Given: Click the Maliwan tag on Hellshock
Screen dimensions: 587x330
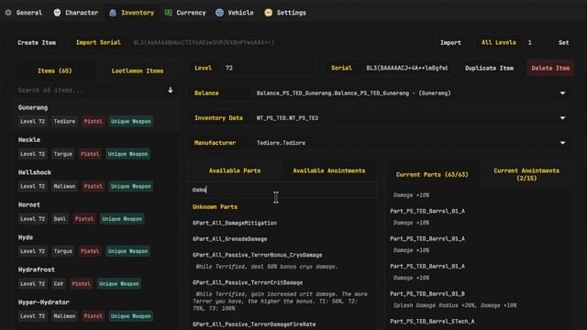Looking at the screenshot, I should (64, 186).
